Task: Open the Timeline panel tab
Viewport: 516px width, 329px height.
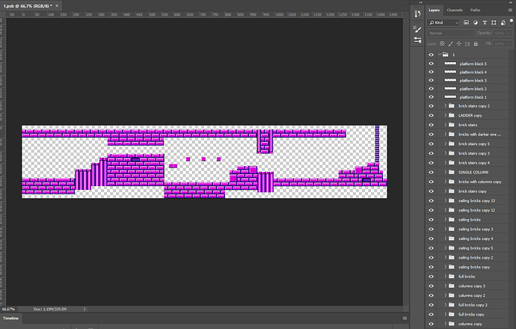Action: pyautogui.click(x=11, y=318)
